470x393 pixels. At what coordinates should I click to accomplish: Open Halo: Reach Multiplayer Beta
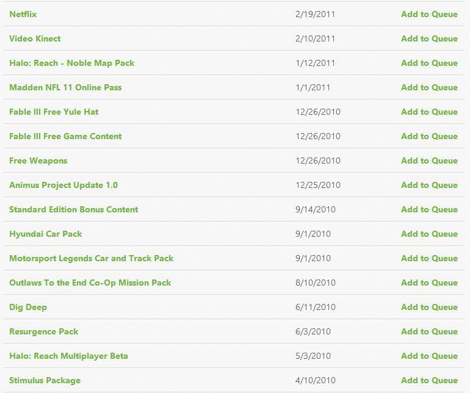tap(68, 356)
